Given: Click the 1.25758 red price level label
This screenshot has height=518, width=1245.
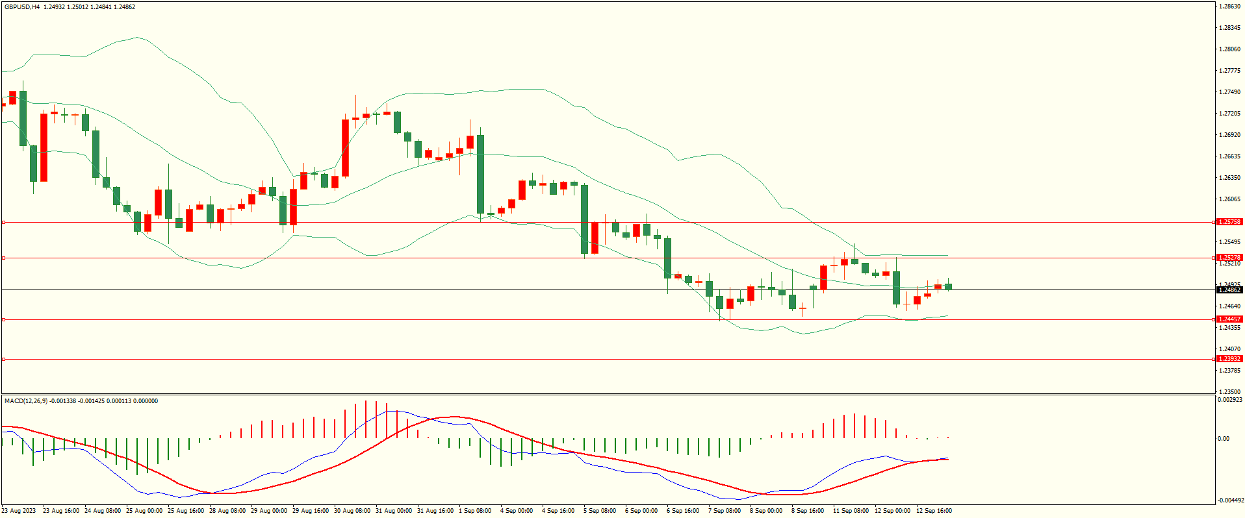Looking at the screenshot, I should click(1229, 222).
